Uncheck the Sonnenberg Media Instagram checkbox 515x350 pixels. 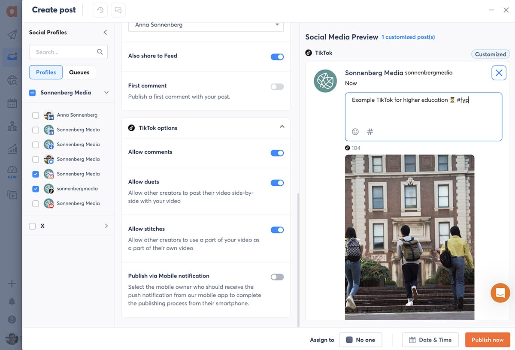[36, 174]
